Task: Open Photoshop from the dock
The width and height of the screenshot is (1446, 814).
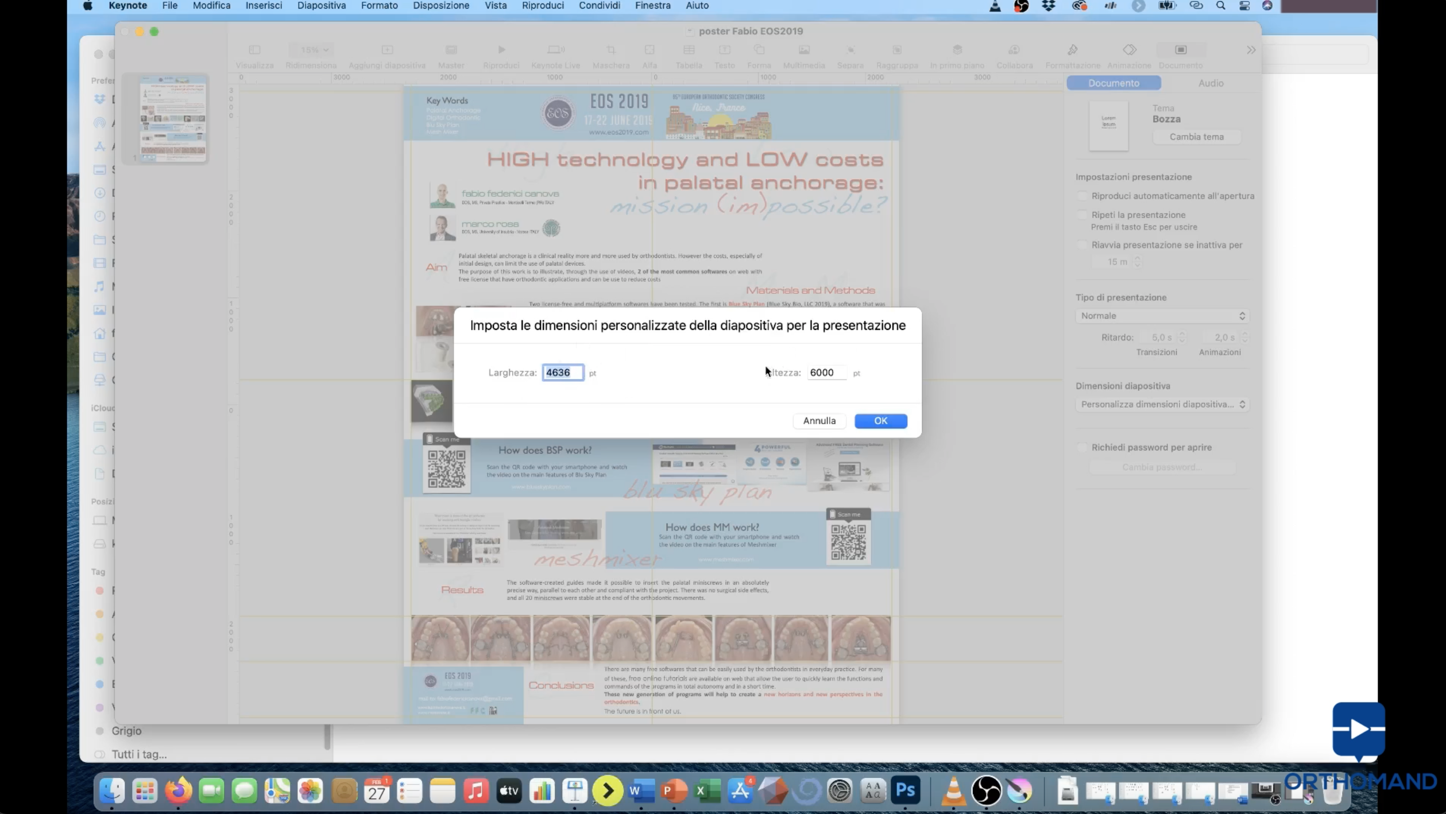Action: point(905,790)
